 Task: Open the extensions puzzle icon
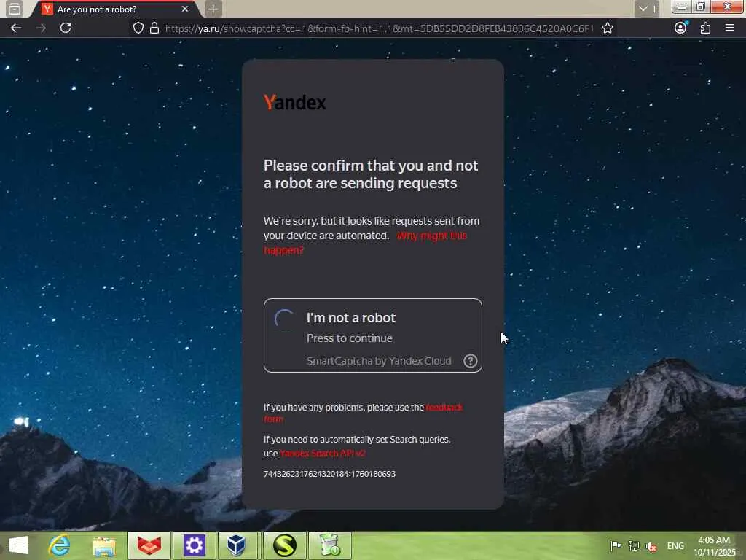pos(705,28)
